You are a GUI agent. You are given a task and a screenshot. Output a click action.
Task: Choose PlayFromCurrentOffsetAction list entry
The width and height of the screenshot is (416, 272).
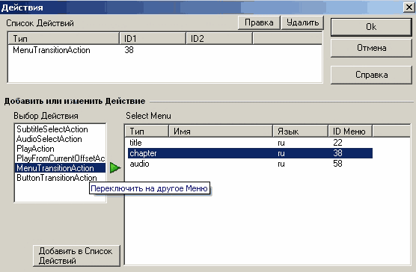(61, 158)
